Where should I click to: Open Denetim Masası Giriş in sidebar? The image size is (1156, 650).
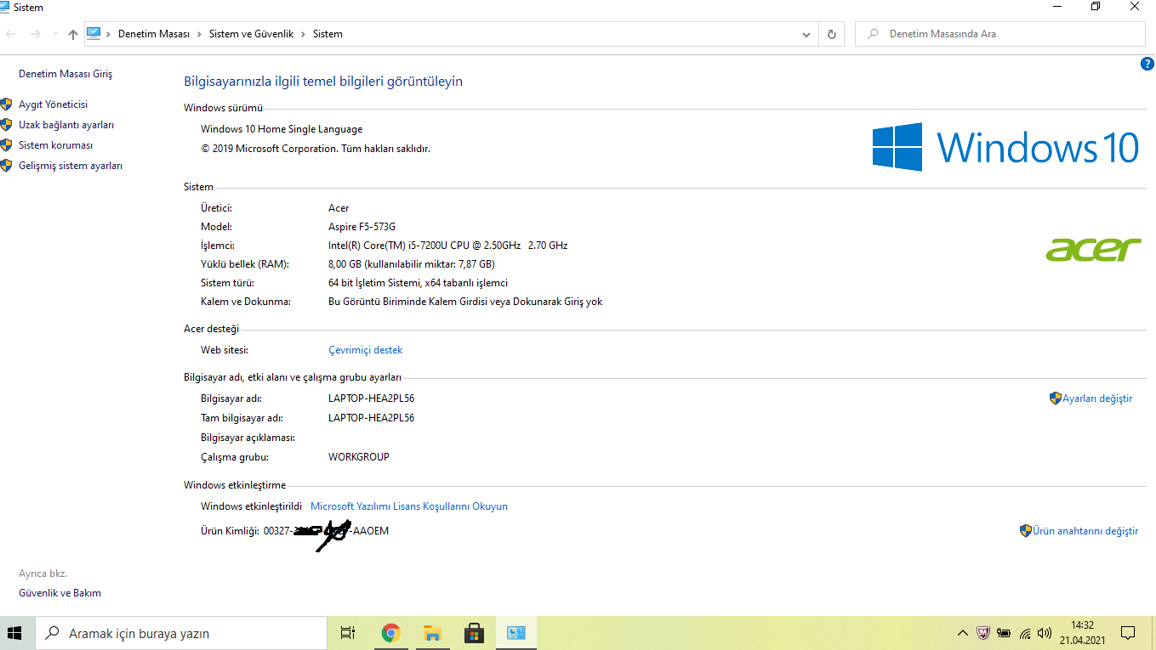pos(65,74)
